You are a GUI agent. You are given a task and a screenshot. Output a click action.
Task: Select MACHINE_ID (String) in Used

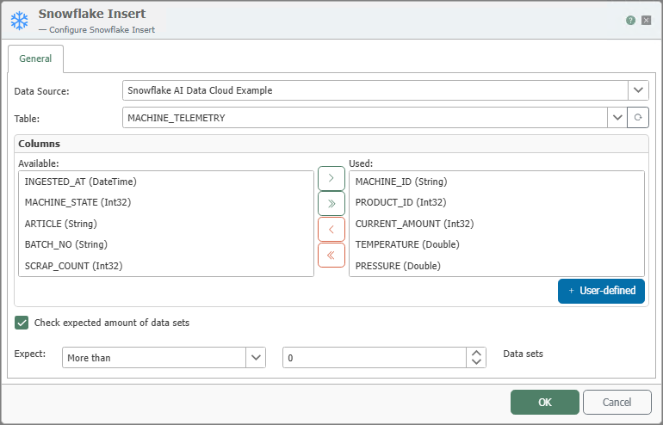[497, 182]
